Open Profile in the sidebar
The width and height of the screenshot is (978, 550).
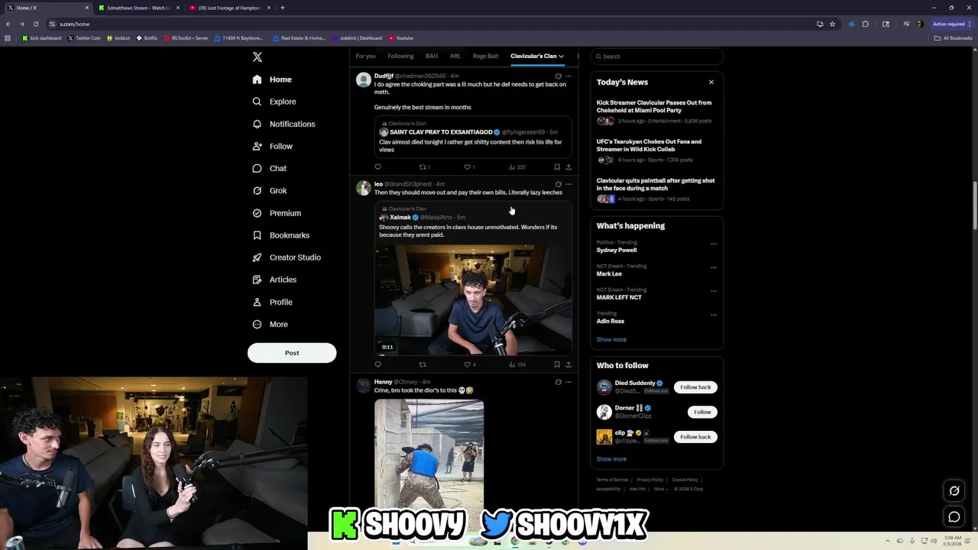(x=273, y=302)
